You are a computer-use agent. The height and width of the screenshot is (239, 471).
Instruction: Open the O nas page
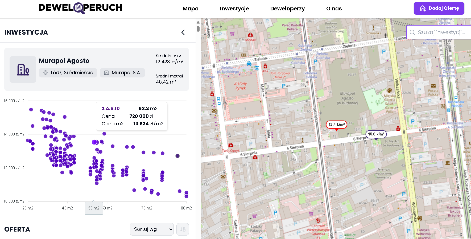click(334, 9)
